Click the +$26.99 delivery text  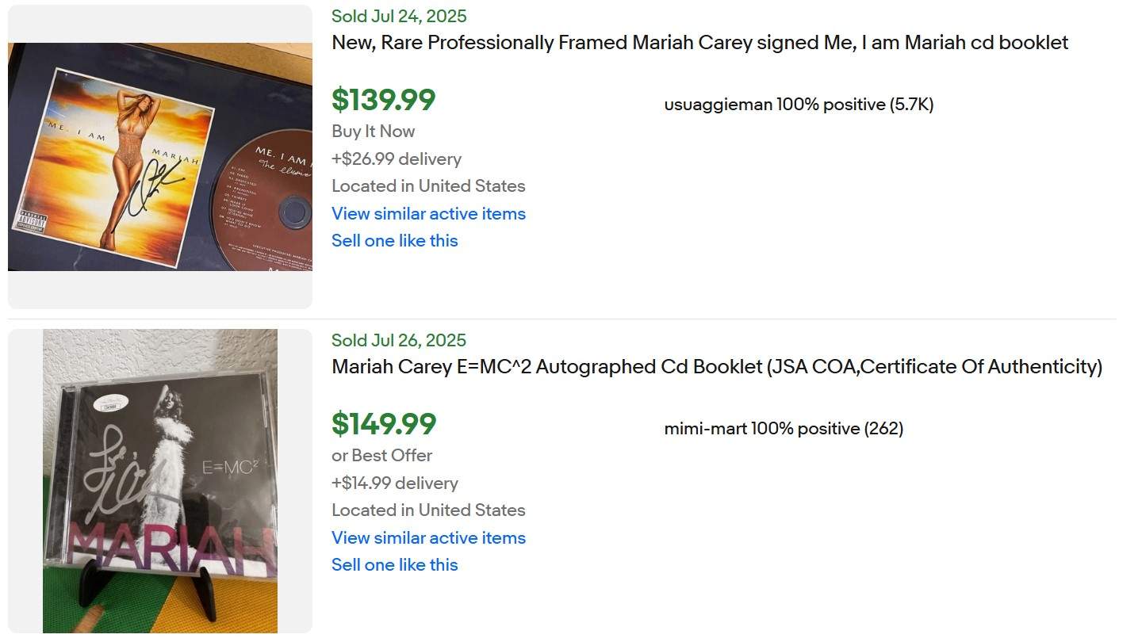click(x=396, y=159)
